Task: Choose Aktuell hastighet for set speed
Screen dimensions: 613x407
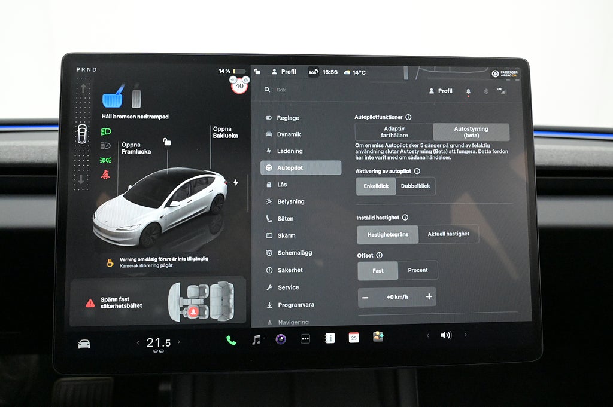Action: pos(448,234)
